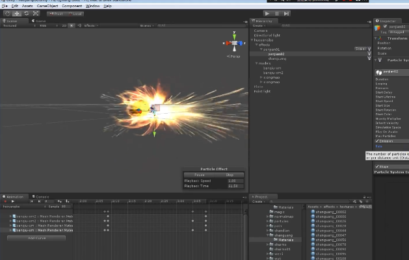The image size is (409, 260).
Task: Toggle scene audio speaker icon
Action: [79, 25]
